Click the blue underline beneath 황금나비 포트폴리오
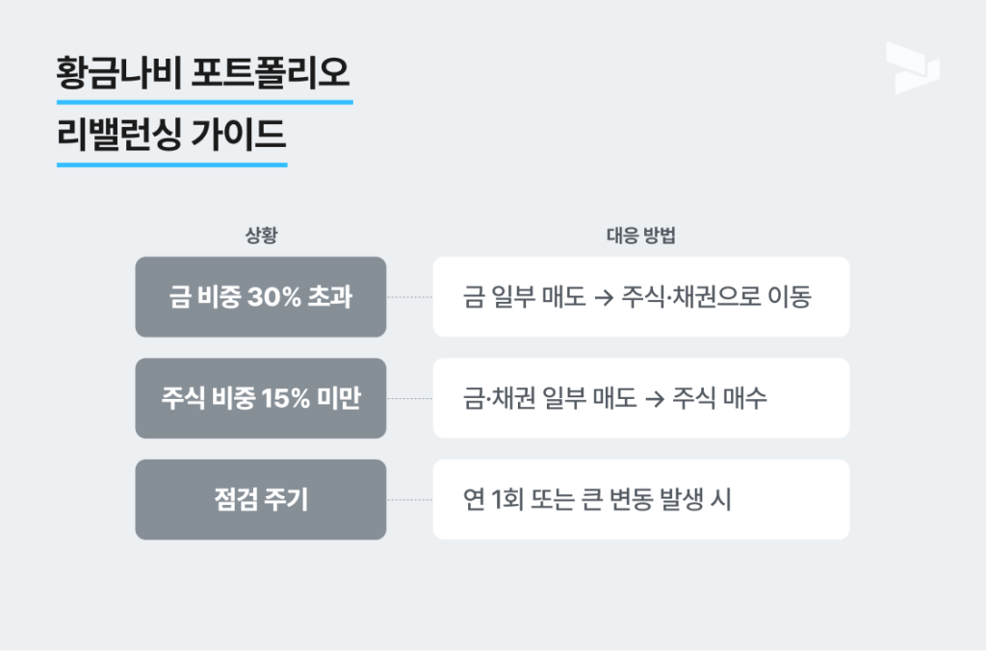This screenshot has height=651, width=986. 204,101
